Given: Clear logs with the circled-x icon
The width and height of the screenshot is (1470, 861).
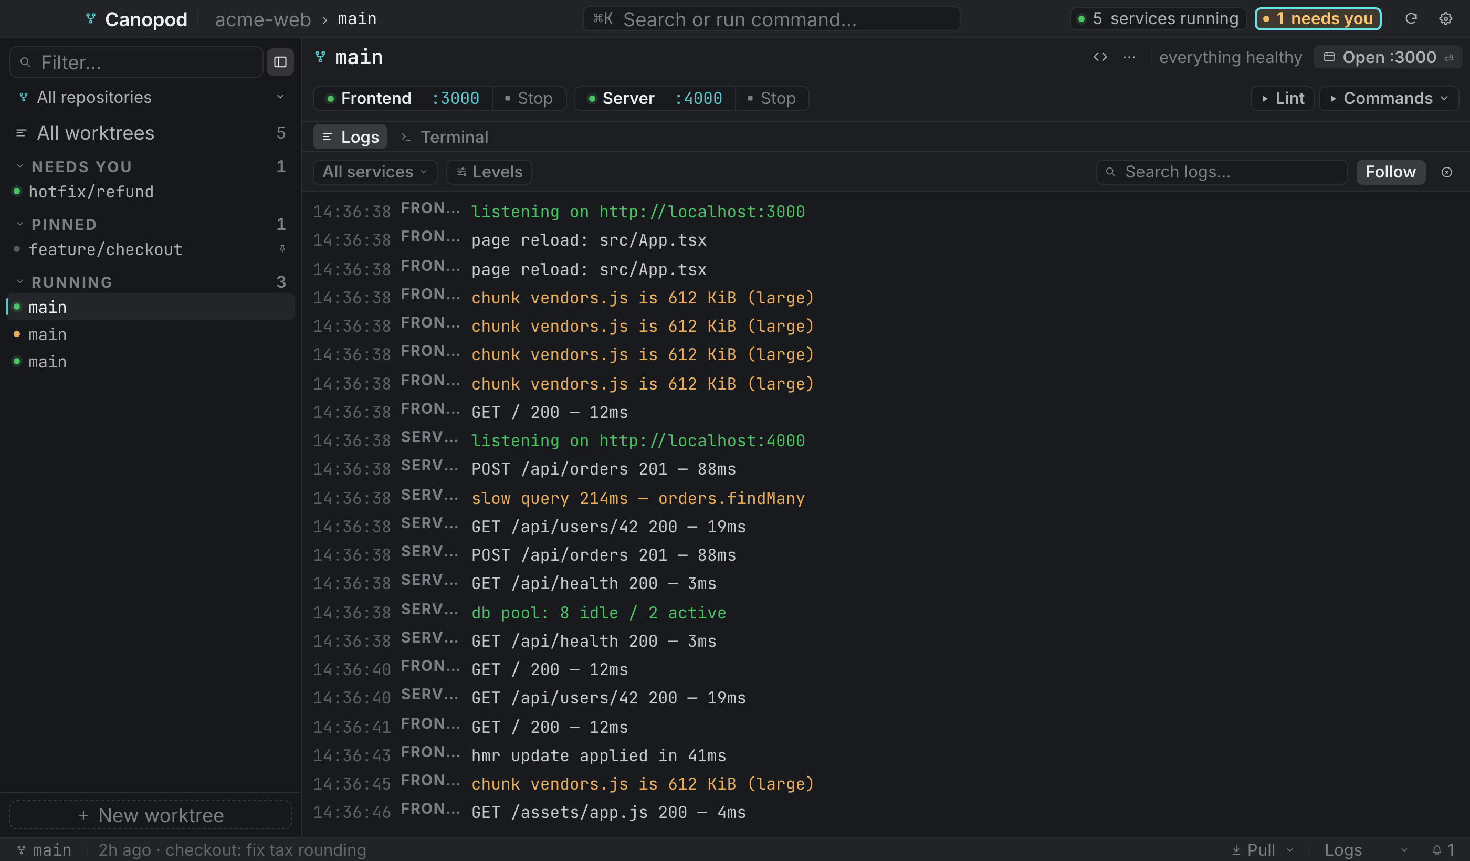Looking at the screenshot, I should [x=1447, y=172].
